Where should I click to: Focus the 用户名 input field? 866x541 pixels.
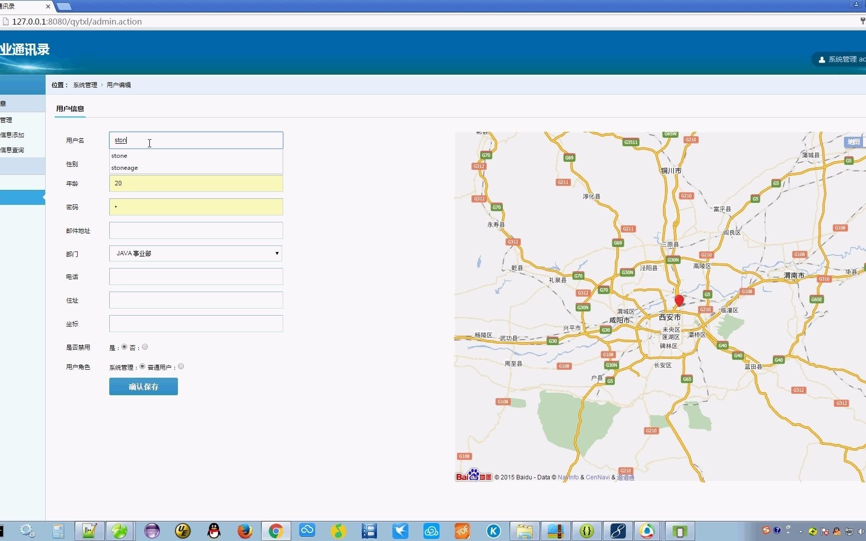pyautogui.click(x=196, y=140)
